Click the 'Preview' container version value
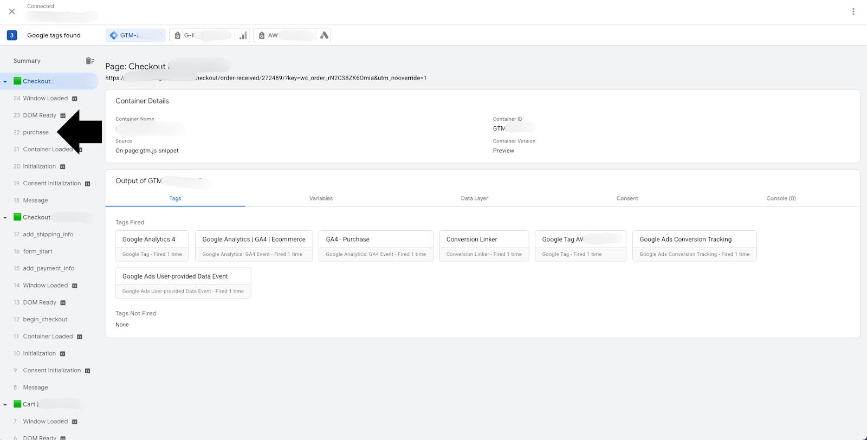The height and width of the screenshot is (440, 867). pyautogui.click(x=503, y=151)
